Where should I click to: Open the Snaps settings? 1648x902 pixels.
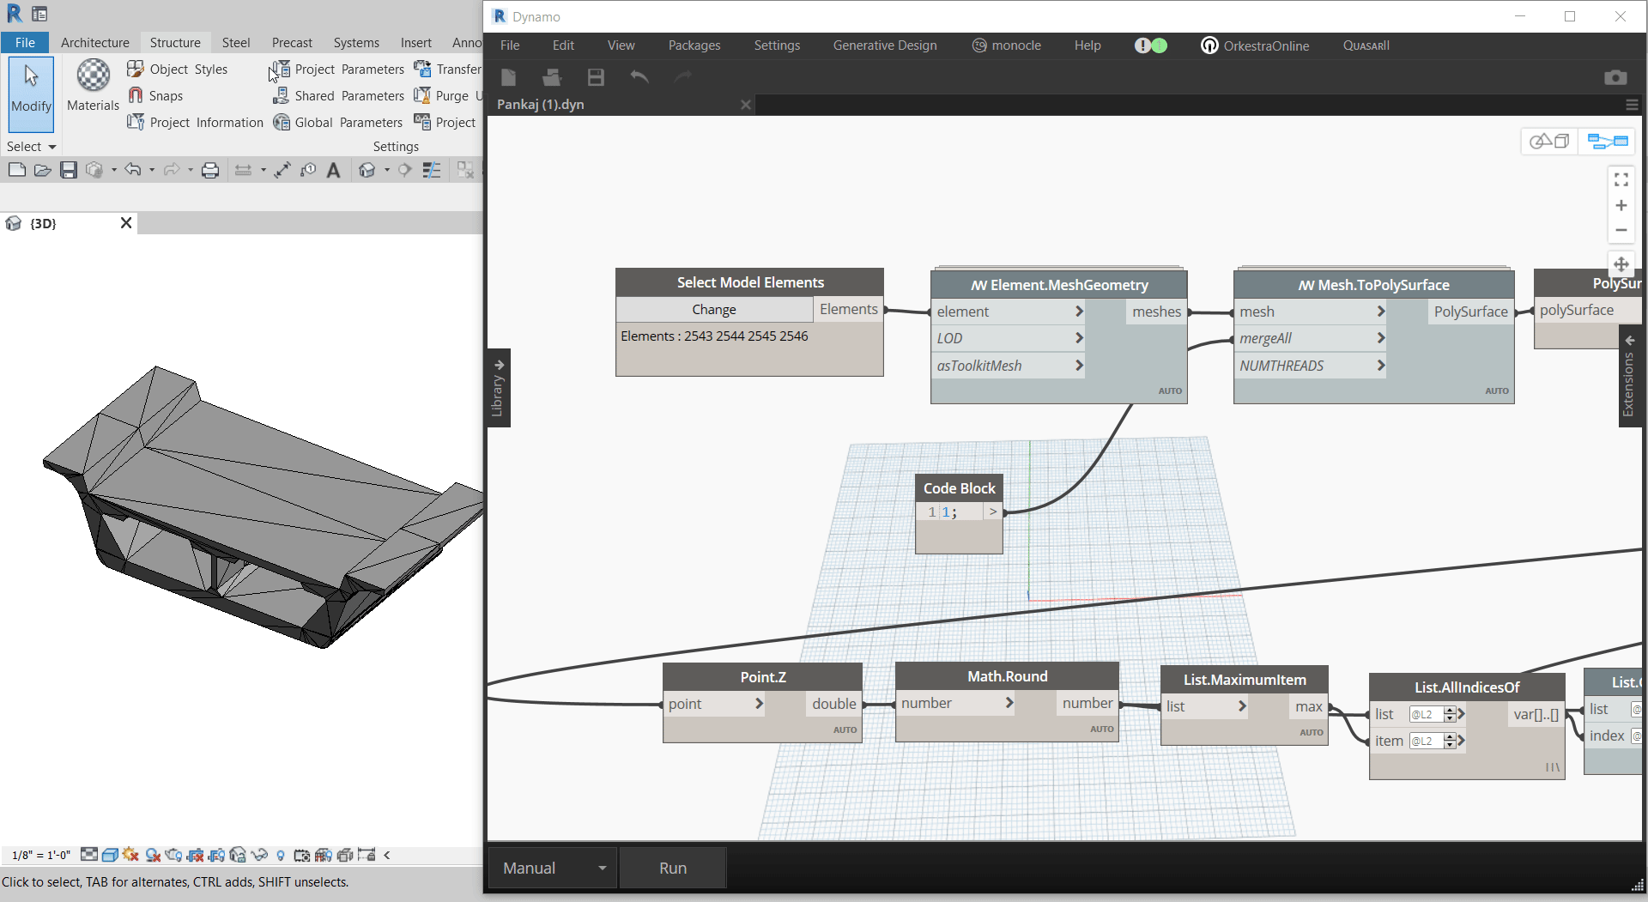(x=155, y=95)
